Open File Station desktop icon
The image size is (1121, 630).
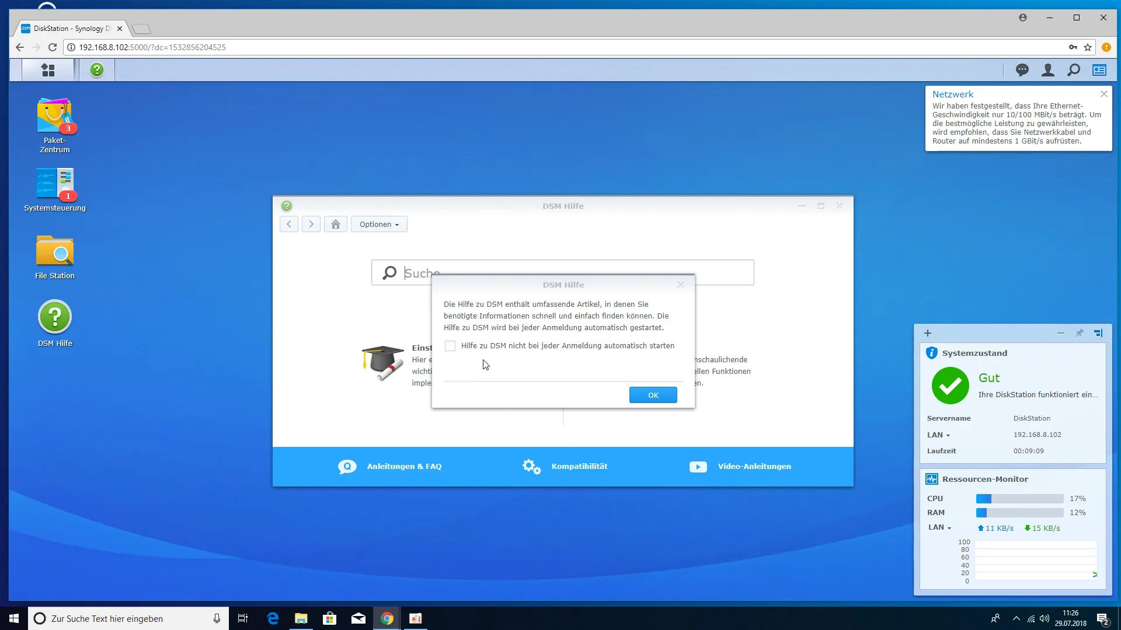(54, 257)
